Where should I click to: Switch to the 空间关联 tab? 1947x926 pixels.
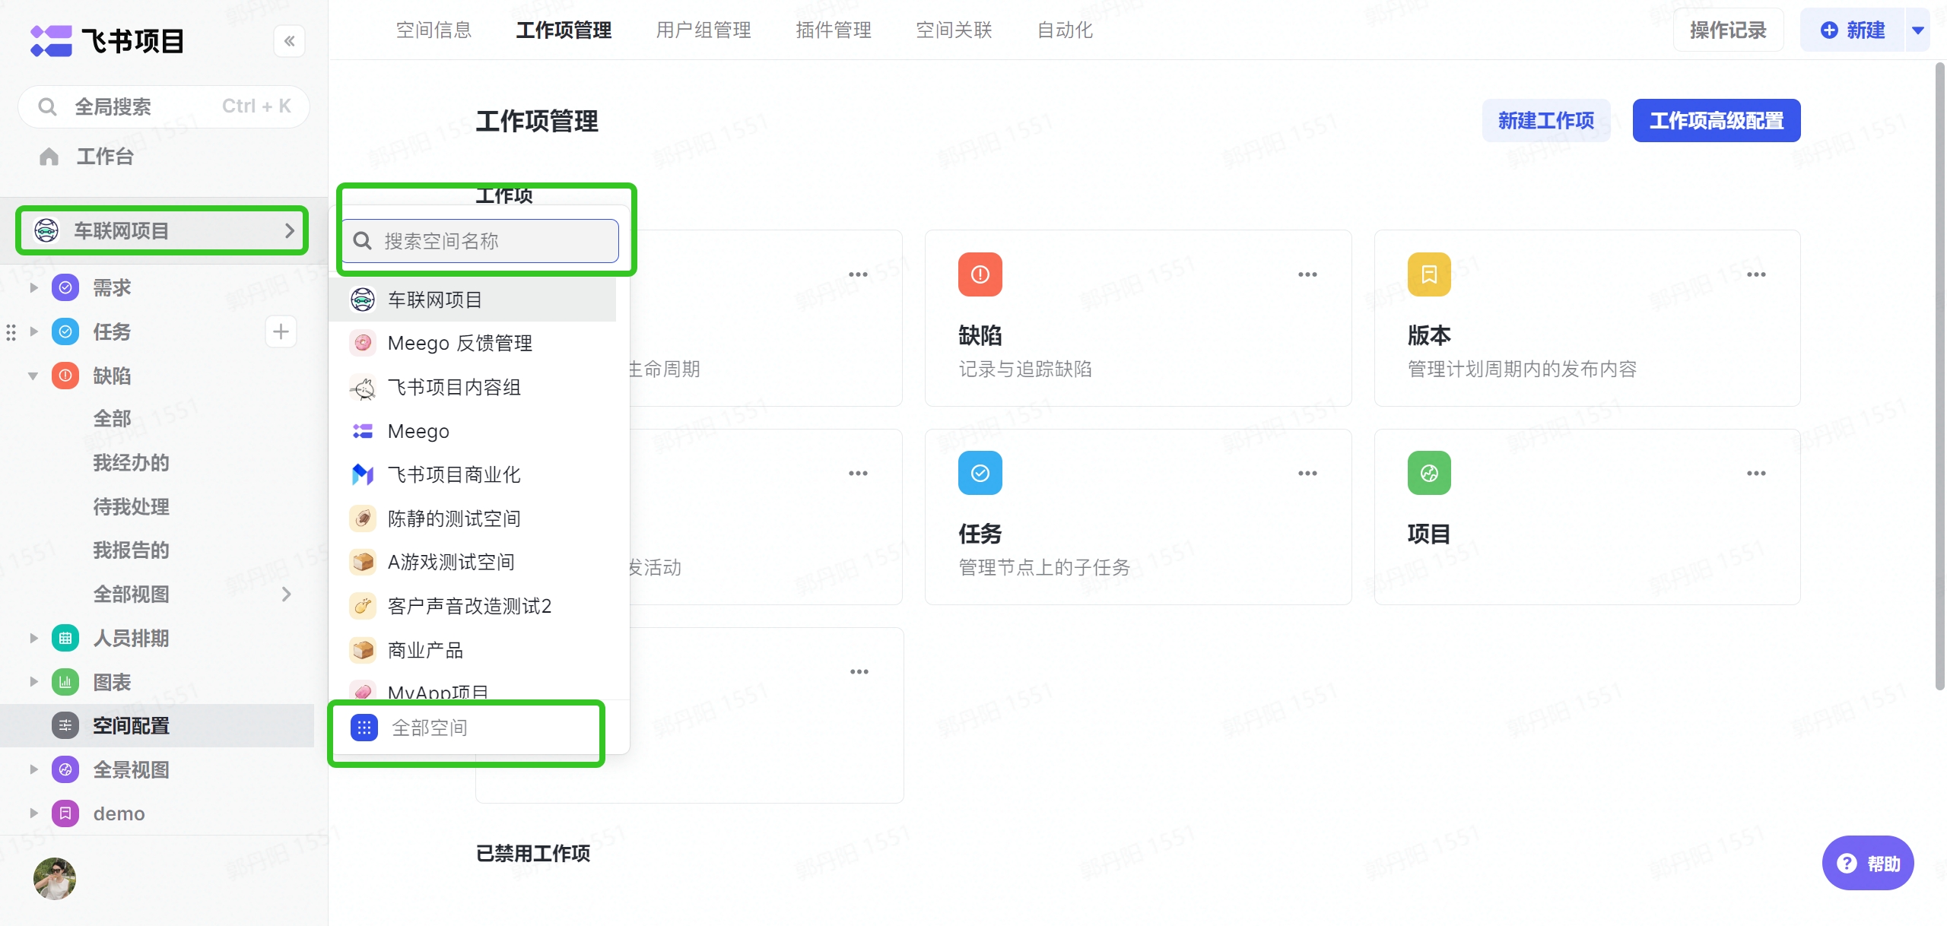(x=954, y=30)
